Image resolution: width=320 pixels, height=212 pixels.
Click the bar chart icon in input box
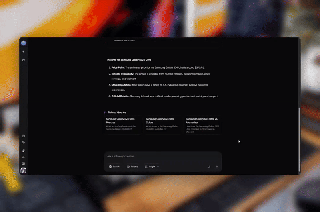click(x=209, y=167)
